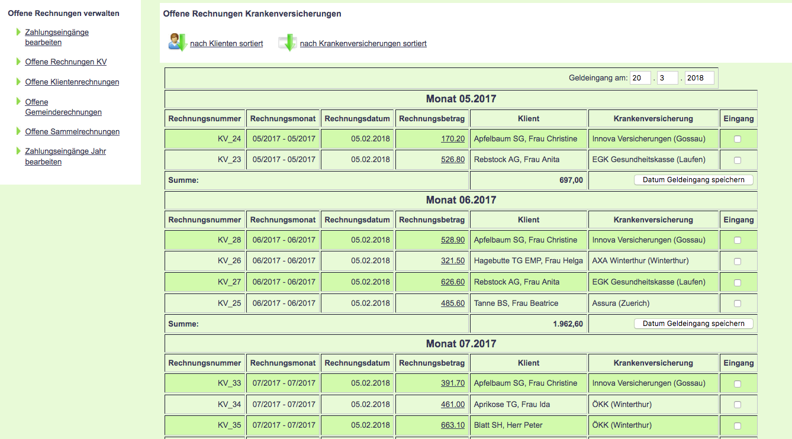Sort invoices nach Klienten sortiert
This screenshot has height=439, width=792.
[226, 44]
